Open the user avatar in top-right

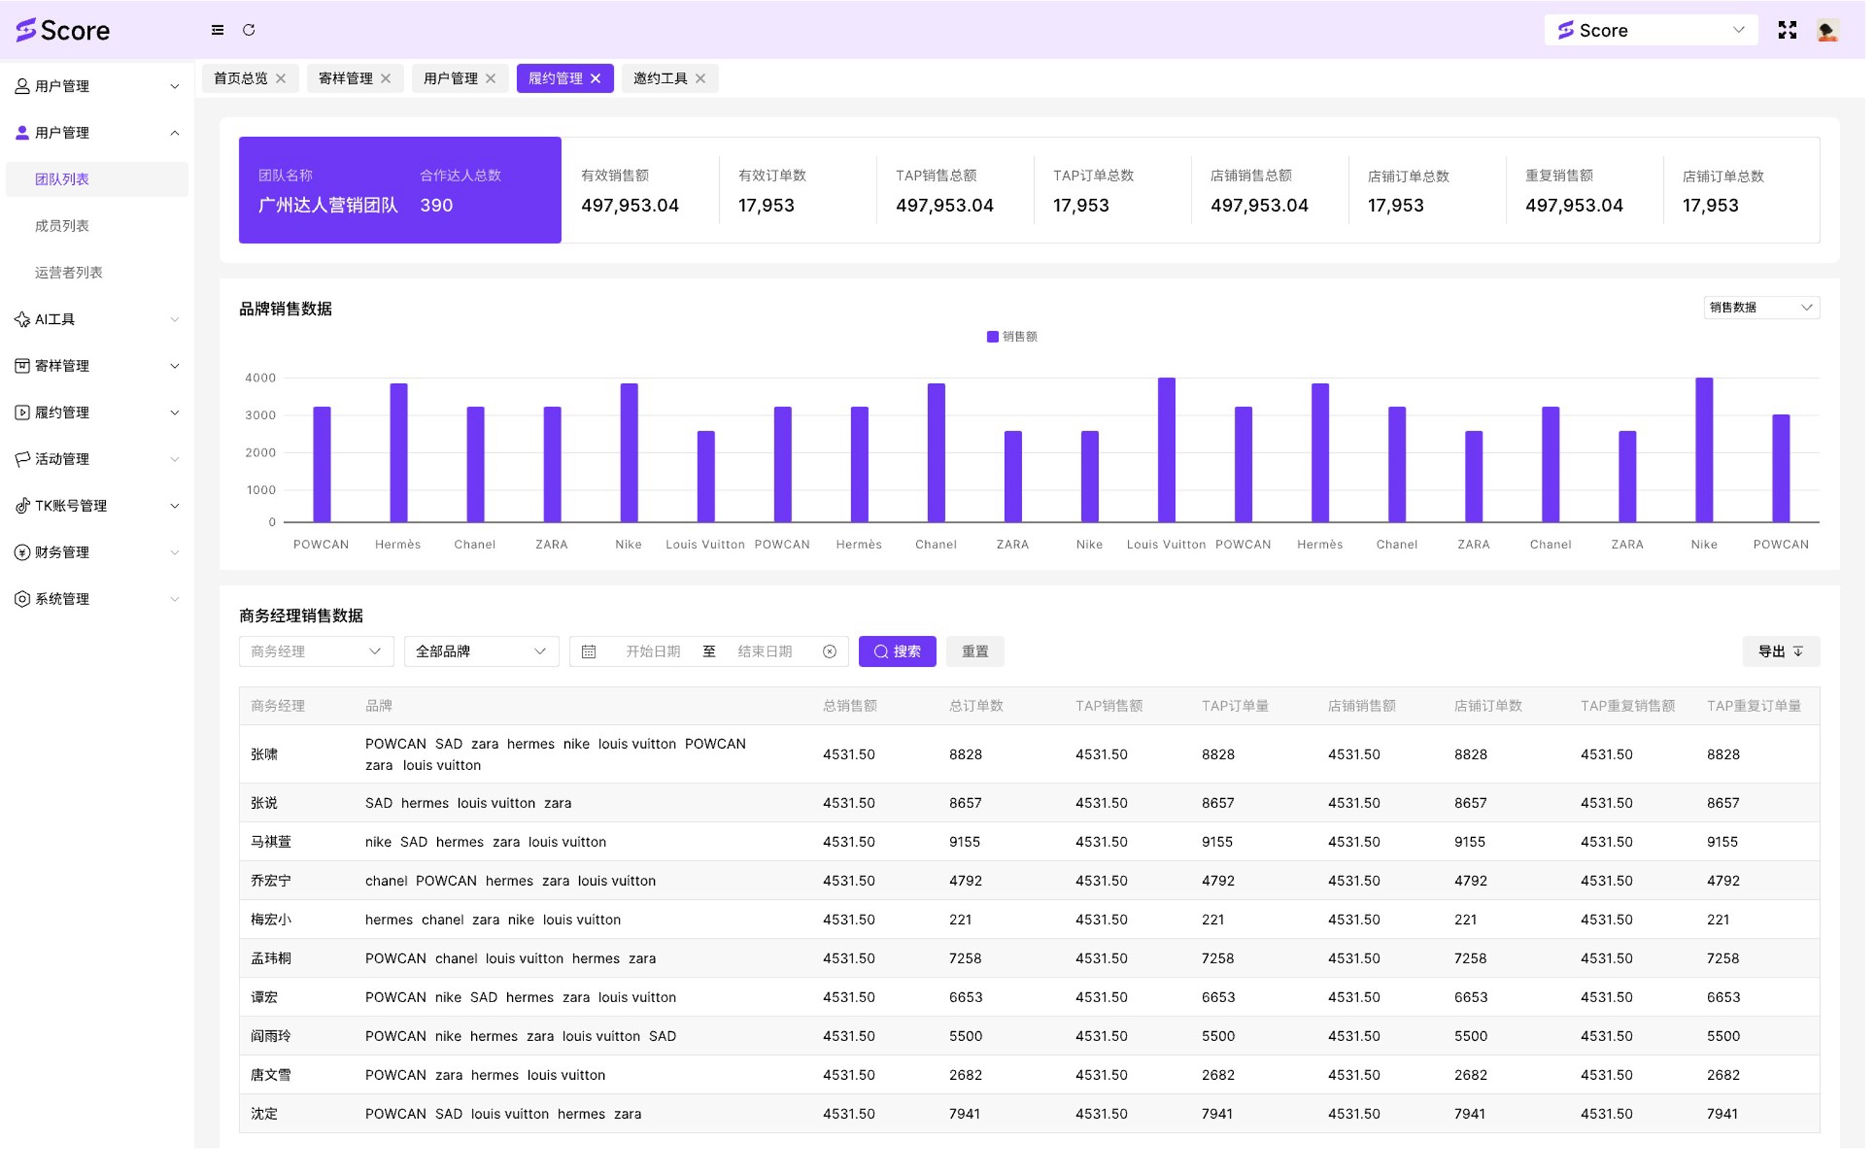pos(1828,30)
